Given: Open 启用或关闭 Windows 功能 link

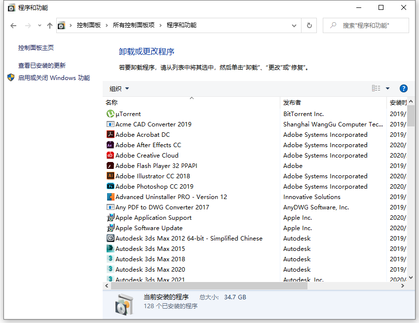Looking at the screenshot, I should coord(54,78).
